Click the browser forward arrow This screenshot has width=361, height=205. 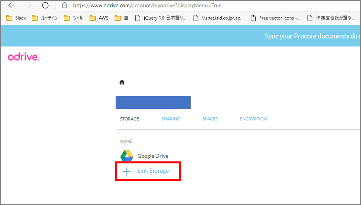coord(28,5)
